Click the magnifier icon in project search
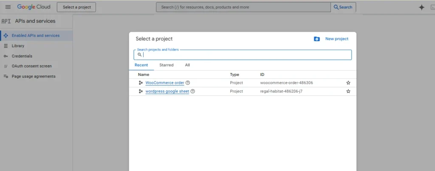Screen dimensions: 435x171 [x=139, y=55]
